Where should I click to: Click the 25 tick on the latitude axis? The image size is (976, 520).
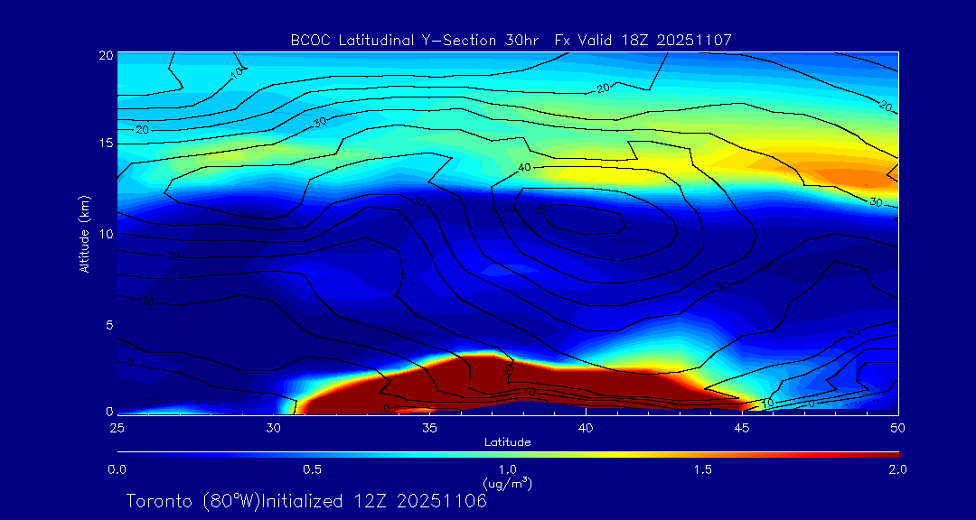click(x=117, y=426)
